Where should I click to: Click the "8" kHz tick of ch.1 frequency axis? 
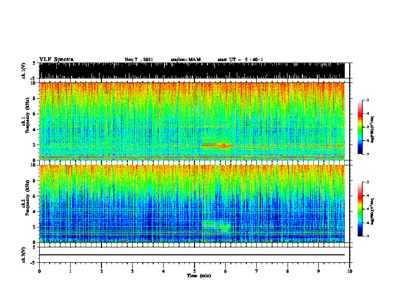point(34,98)
